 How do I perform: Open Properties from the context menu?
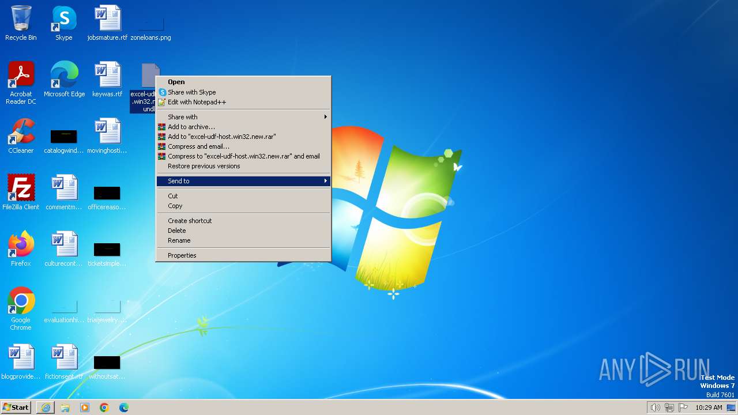[243, 255]
